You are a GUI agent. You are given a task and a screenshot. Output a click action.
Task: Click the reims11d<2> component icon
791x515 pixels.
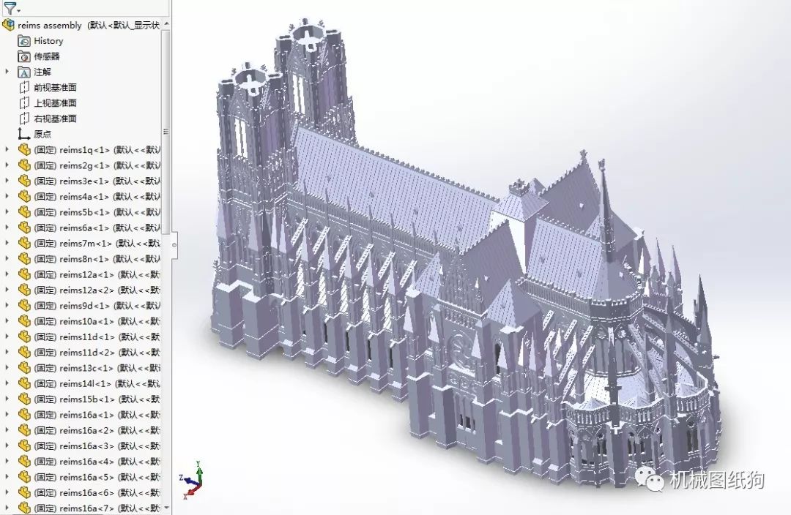click(x=24, y=353)
